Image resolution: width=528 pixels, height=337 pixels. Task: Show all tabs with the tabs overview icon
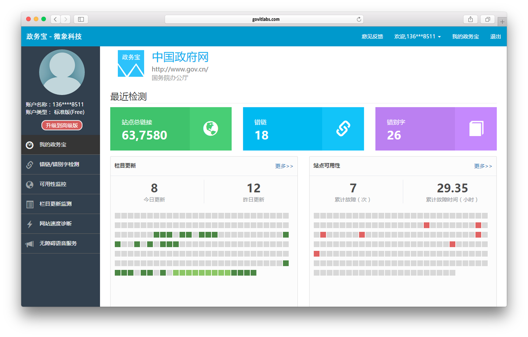point(487,19)
